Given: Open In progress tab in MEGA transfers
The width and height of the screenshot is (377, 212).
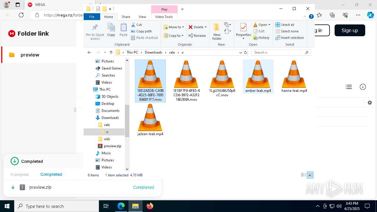Looking at the screenshot, I should pyautogui.click(x=20, y=175).
